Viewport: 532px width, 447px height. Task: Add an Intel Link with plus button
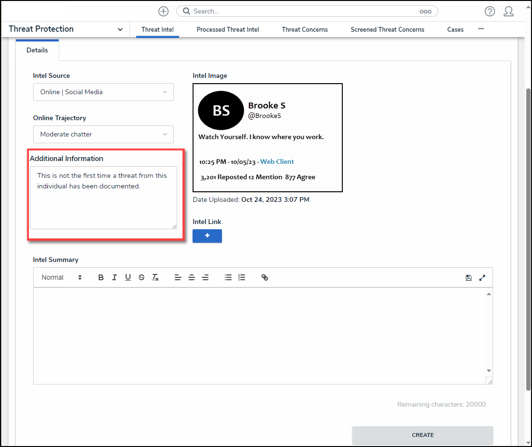point(207,236)
